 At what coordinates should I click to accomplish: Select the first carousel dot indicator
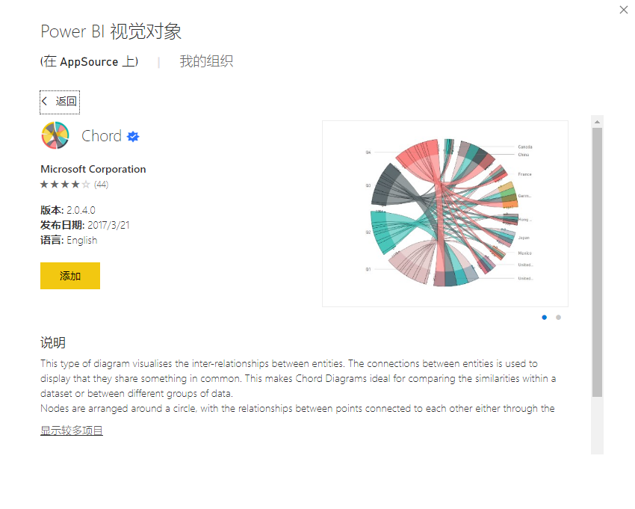(x=544, y=317)
